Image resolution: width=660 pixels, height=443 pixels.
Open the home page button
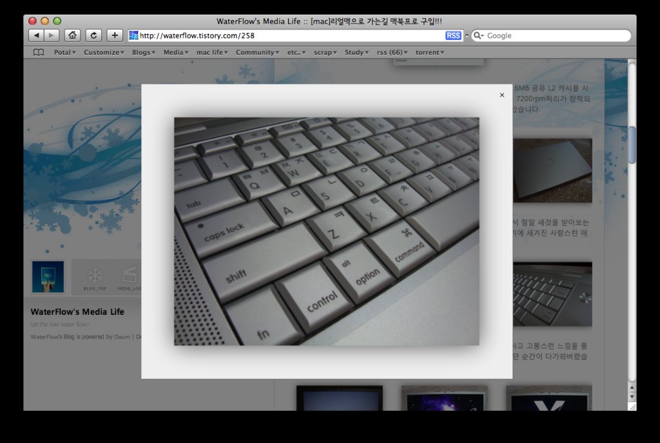tap(72, 35)
